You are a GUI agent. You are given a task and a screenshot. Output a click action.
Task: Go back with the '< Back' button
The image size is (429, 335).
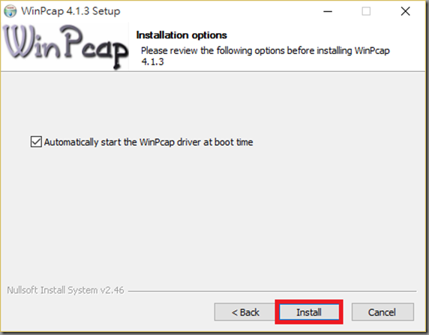coord(244,312)
